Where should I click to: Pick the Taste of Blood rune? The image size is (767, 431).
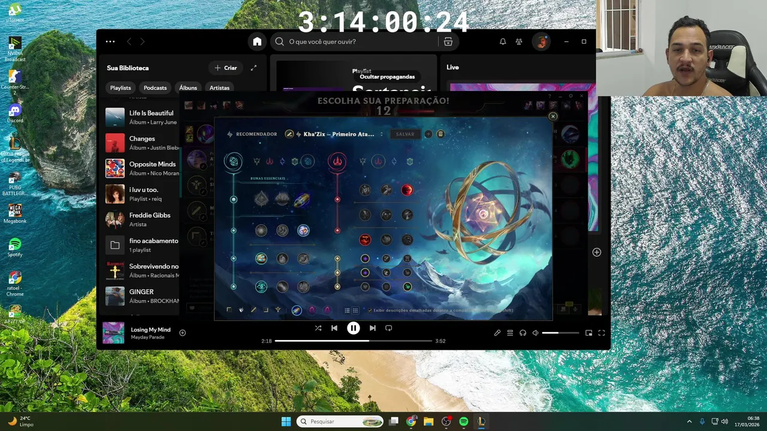[x=386, y=190]
